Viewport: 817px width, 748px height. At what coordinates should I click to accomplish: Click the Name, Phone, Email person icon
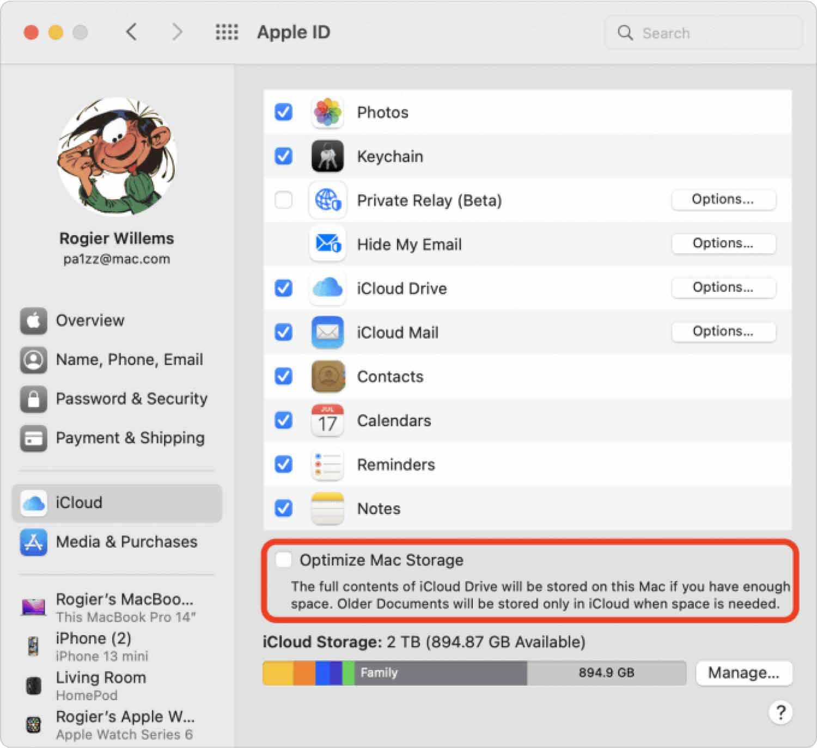[x=34, y=360]
